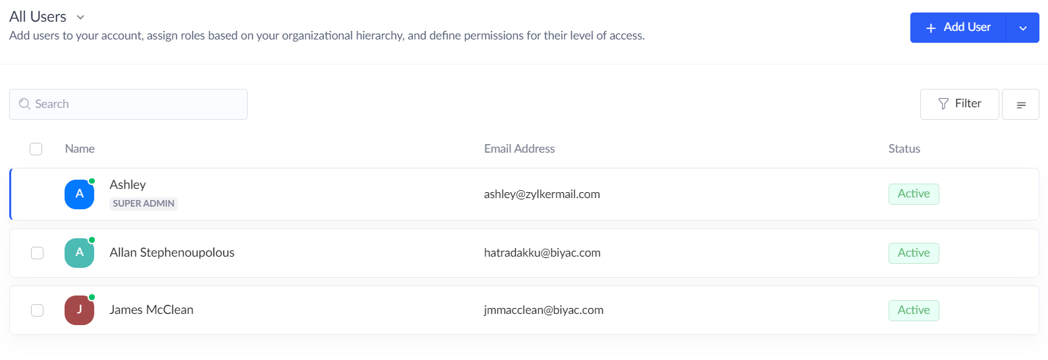Open the Add User dropdown arrow
1048x360 pixels.
point(1023,28)
